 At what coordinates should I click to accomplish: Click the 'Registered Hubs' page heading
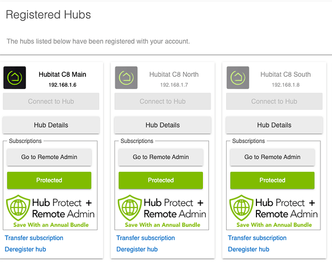49,14
